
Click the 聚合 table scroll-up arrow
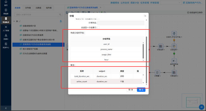pyautogui.click(x=143, y=75)
